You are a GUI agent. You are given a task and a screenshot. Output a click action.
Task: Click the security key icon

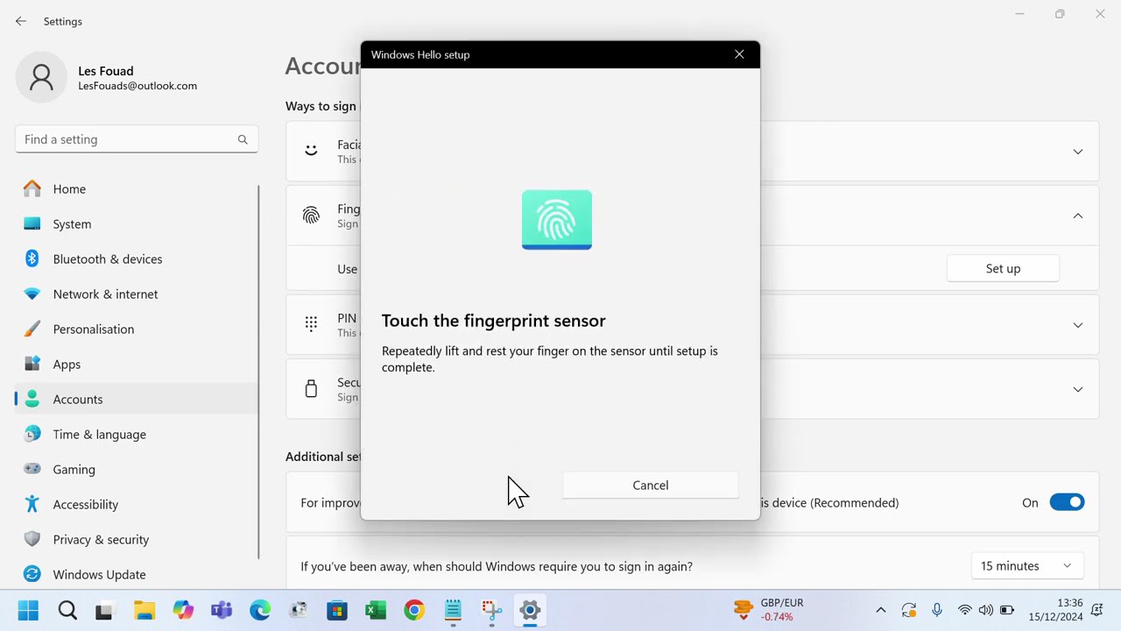pyautogui.click(x=311, y=389)
